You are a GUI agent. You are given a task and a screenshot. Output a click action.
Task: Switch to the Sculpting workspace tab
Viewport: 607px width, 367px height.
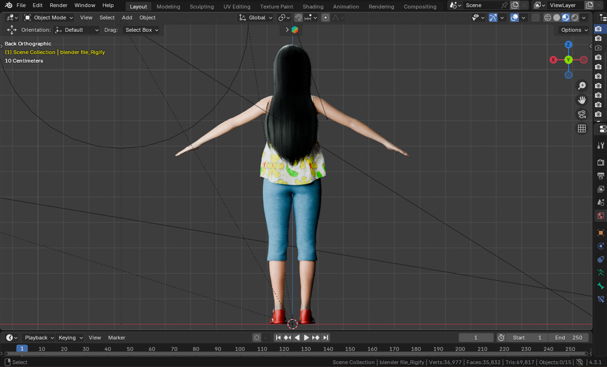(202, 6)
